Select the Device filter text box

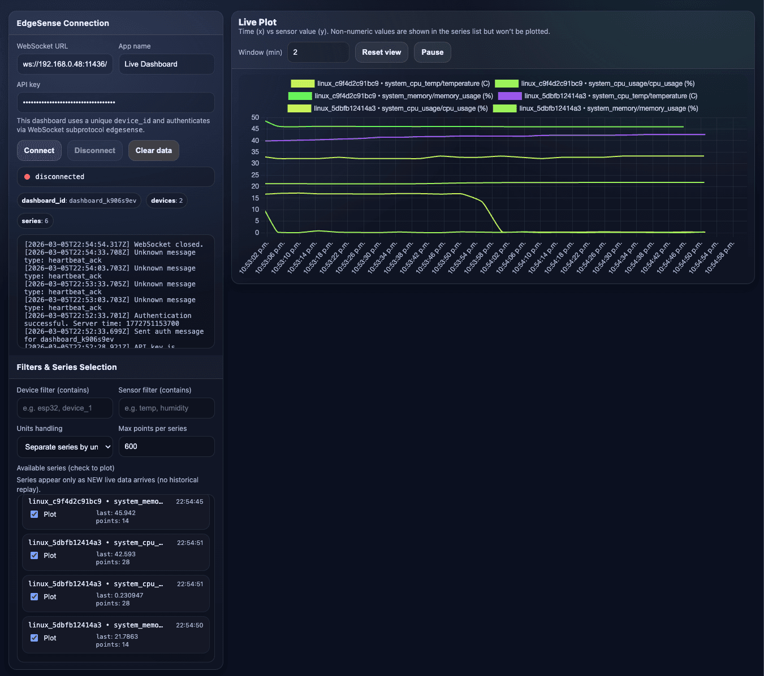pos(65,408)
